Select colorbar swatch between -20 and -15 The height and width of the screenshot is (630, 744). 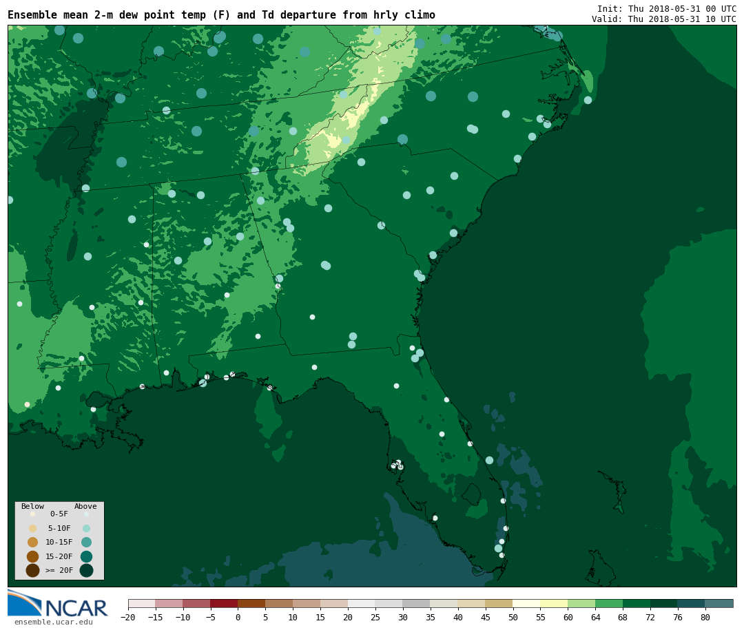141,604
